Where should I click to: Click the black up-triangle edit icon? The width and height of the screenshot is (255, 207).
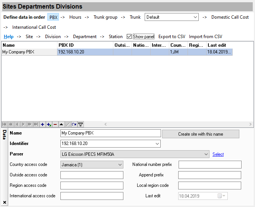[61, 124]
